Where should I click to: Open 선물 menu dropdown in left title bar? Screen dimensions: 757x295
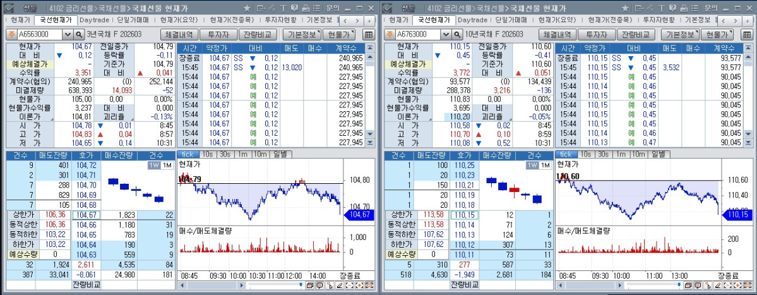(x=30, y=8)
